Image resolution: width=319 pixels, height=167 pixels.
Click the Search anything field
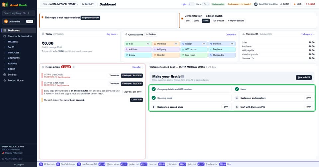(x=19, y=13)
